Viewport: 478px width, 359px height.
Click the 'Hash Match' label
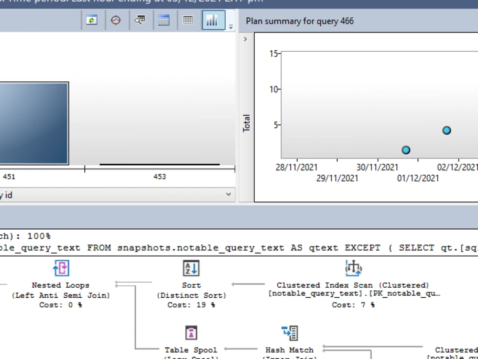(x=289, y=350)
